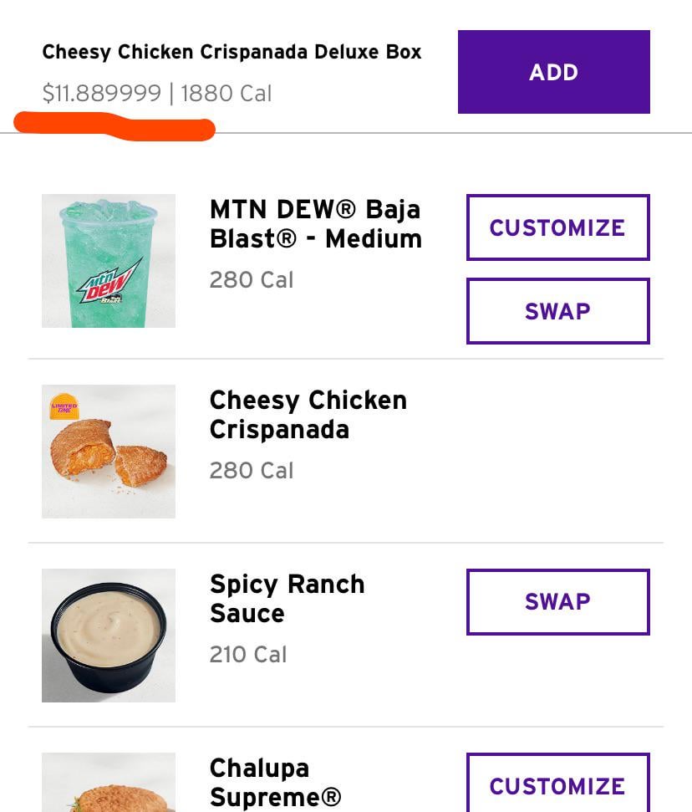Open the Chalupa Supreme photo
The image size is (692, 812).
[109, 786]
